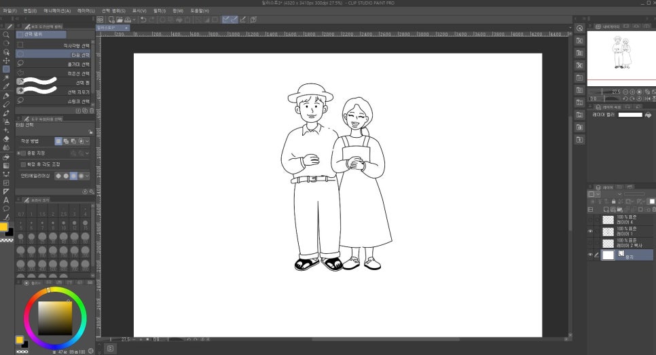This screenshot has width=656, height=355.
Task: Click the help icon in command bar
Action: pos(253,20)
